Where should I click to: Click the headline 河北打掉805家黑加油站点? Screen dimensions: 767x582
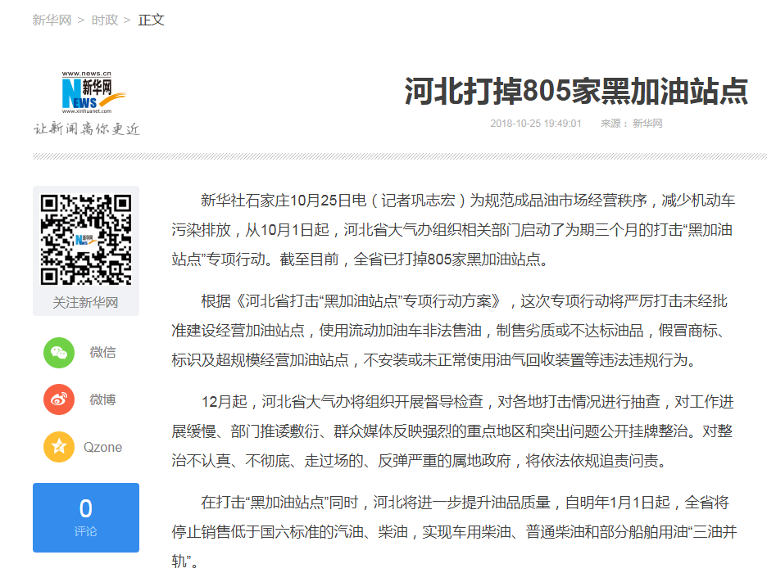click(x=576, y=92)
